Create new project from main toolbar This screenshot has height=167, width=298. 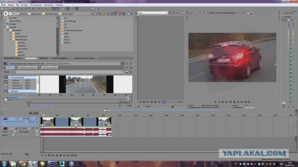click(2, 9)
